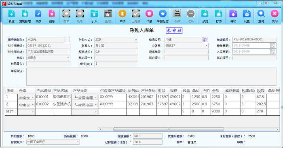Expand the 业务员 dropdown showing 测试17

[x=206, y=46]
